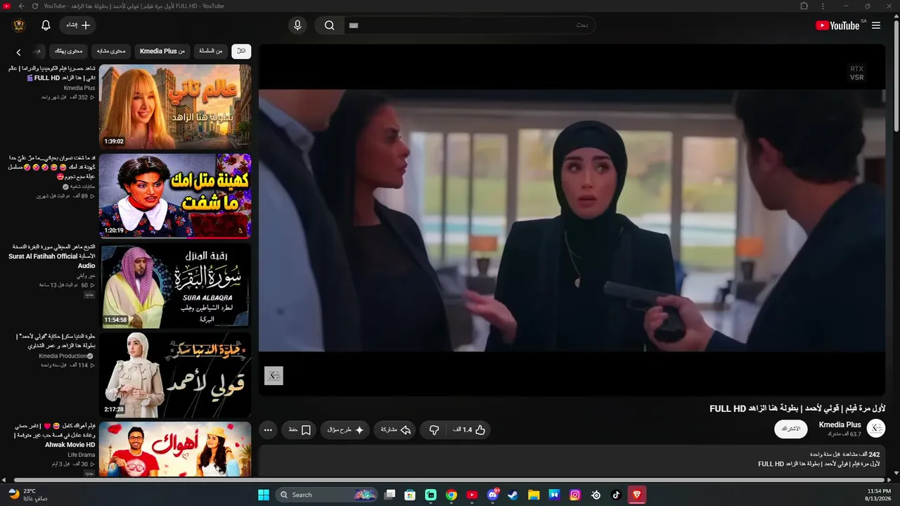Open Life Drama channel link
The height and width of the screenshot is (506, 900).
[82, 455]
